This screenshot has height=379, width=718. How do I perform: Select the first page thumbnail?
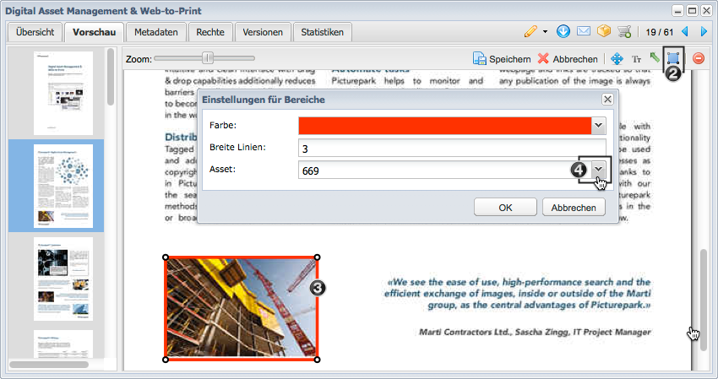coord(63,94)
